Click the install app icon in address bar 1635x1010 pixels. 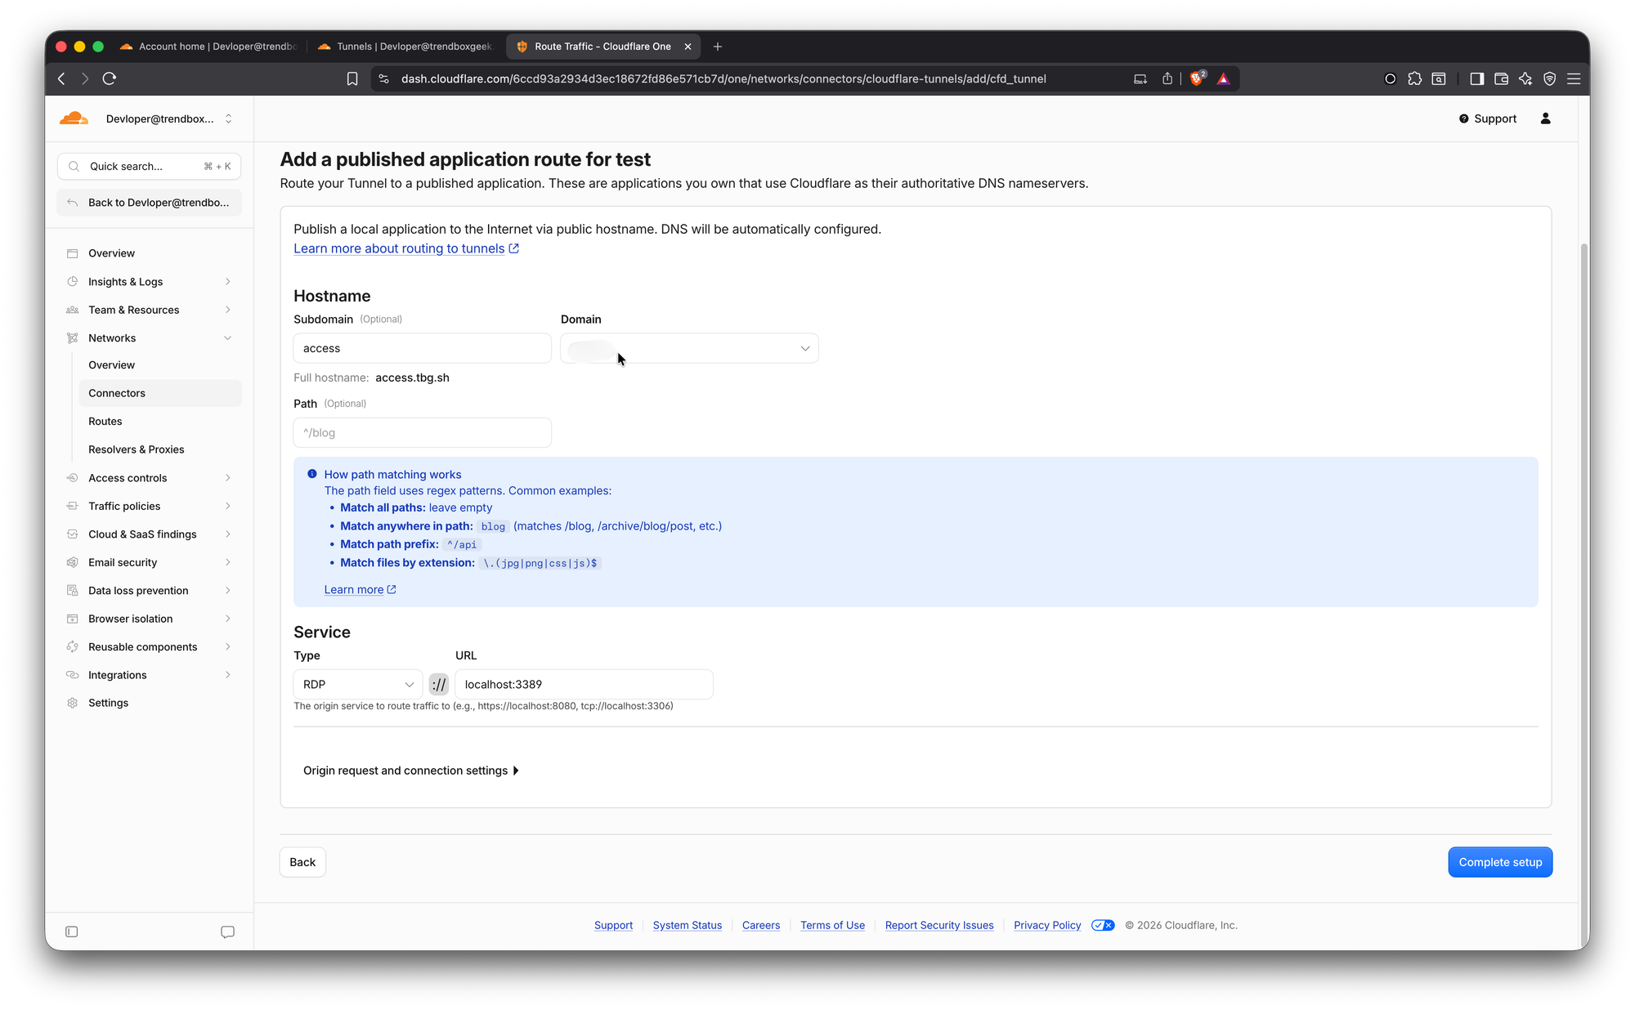point(1140,78)
